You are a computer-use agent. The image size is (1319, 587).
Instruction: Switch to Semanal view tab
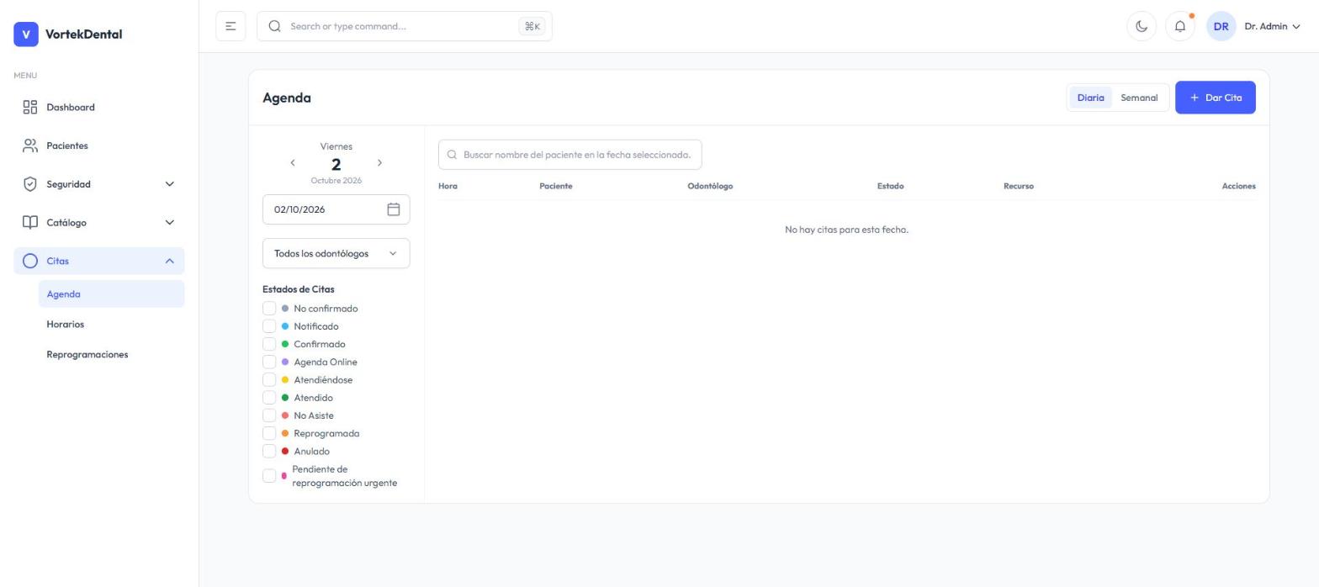tap(1139, 98)
